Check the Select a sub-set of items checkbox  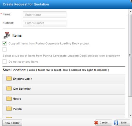pos(4,49)
